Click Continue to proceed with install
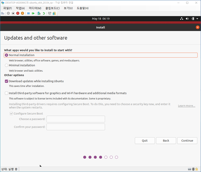Screen dimensions: 201x172 pos(187,141)
